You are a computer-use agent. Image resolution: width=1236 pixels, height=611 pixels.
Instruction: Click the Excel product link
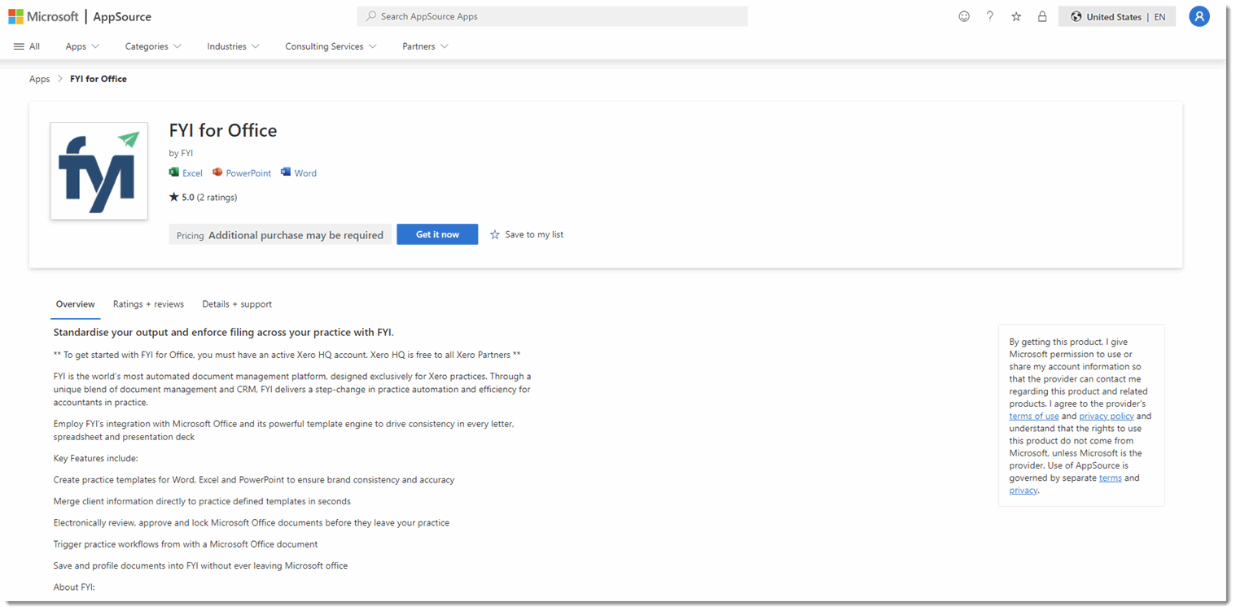(x=186, y=172)
